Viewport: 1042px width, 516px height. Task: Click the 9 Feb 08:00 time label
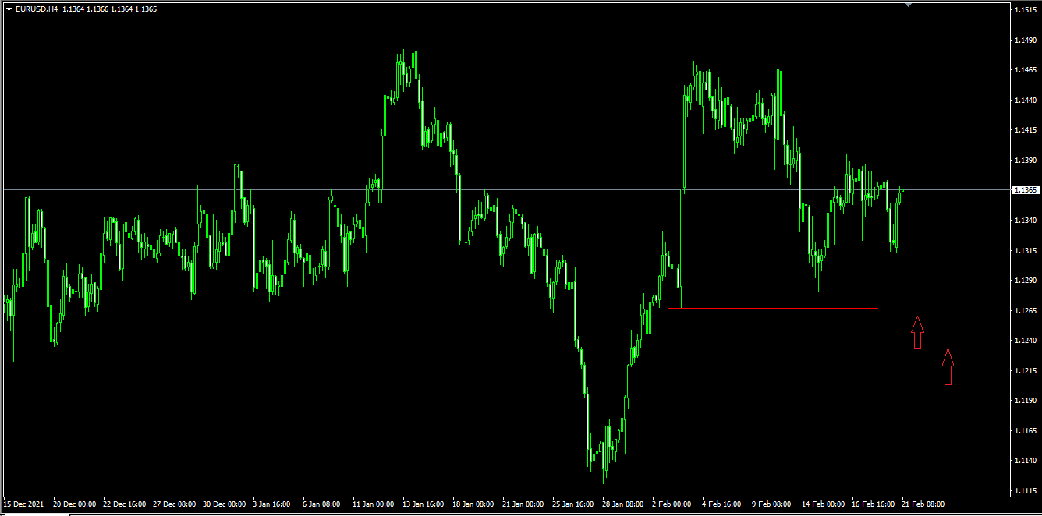tap(771, 504)
